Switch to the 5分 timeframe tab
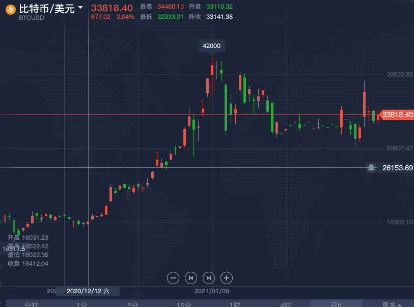The width and height of the screenshot is (414, 307). [133, 304]
